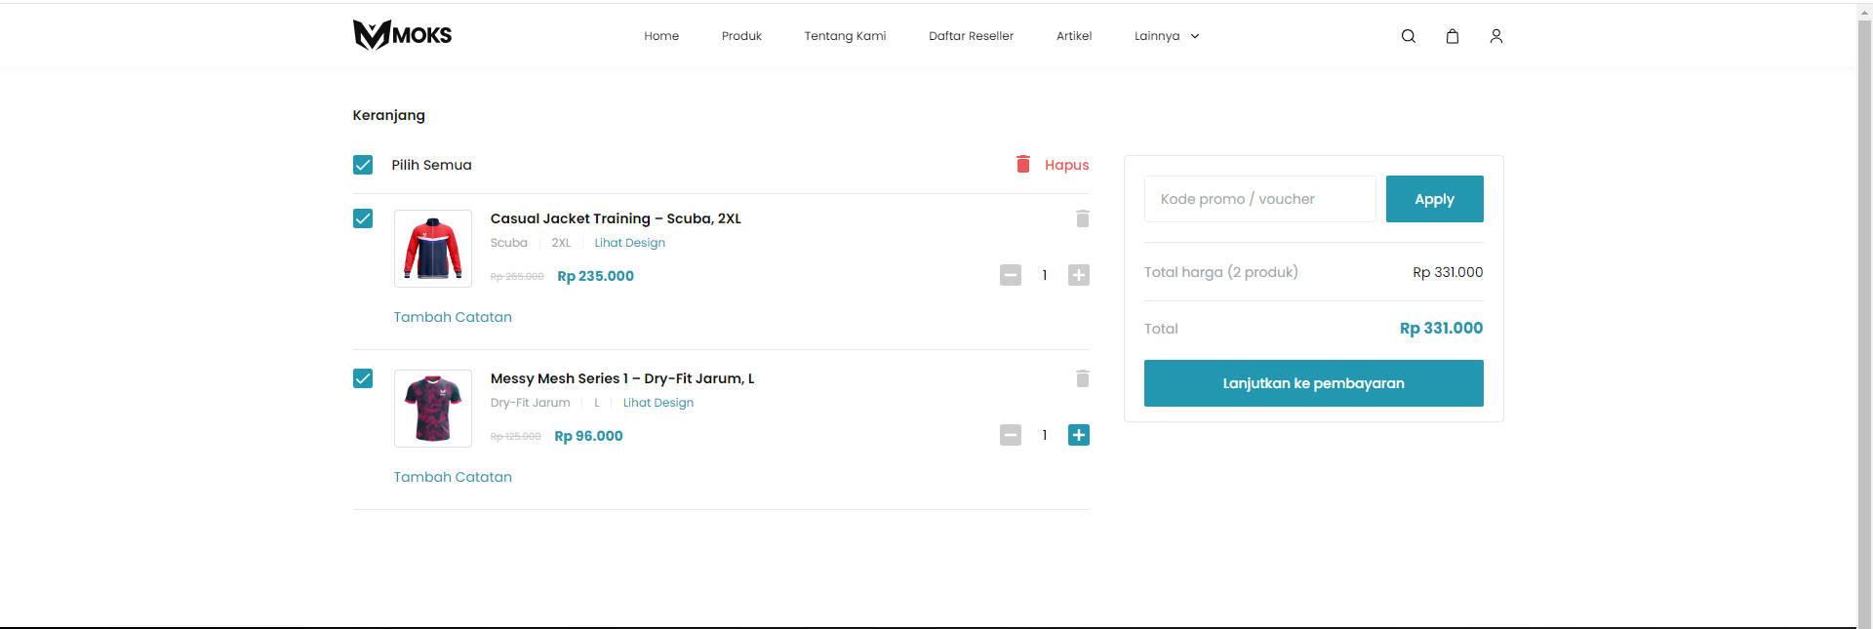Image resolution: width=1873 pixels, height=629 pixels.
Task: Click the Keranjang heading
Action: 388,115
